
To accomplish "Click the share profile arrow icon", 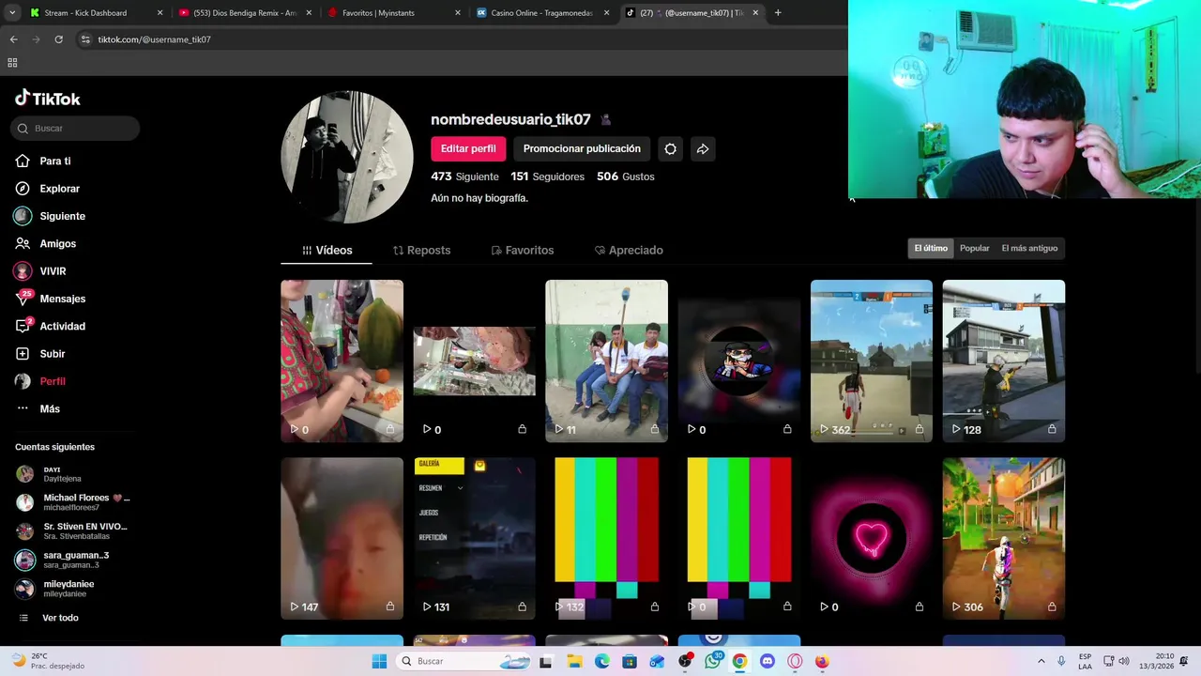I will pyautogui.click(x=703, y=148).
